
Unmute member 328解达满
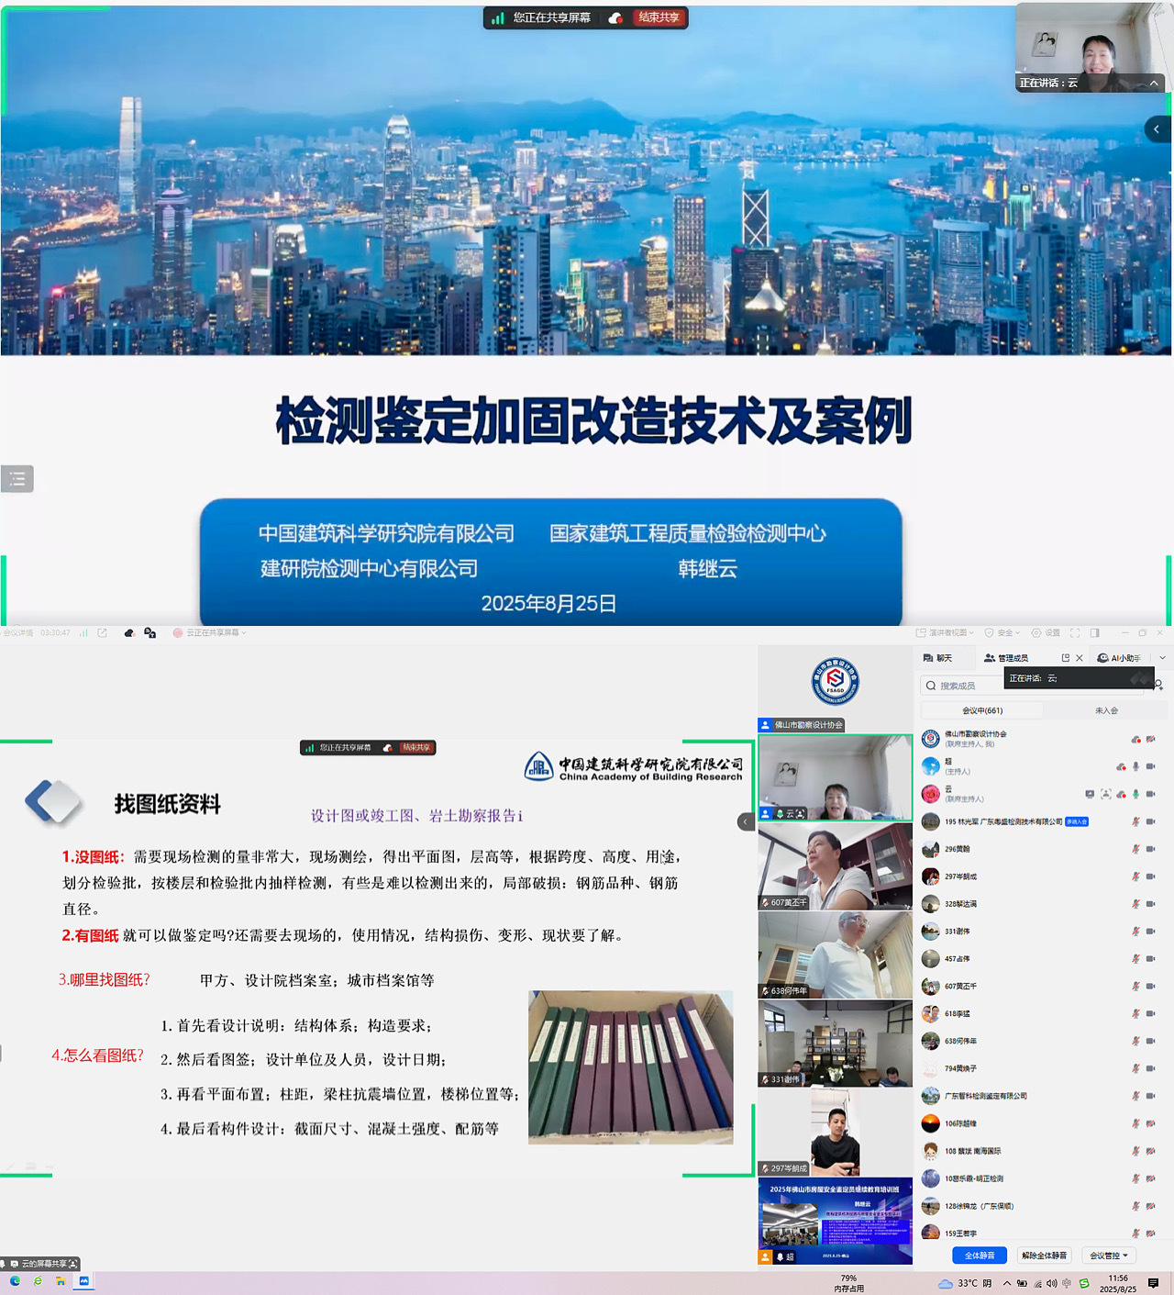[1135, 904]
